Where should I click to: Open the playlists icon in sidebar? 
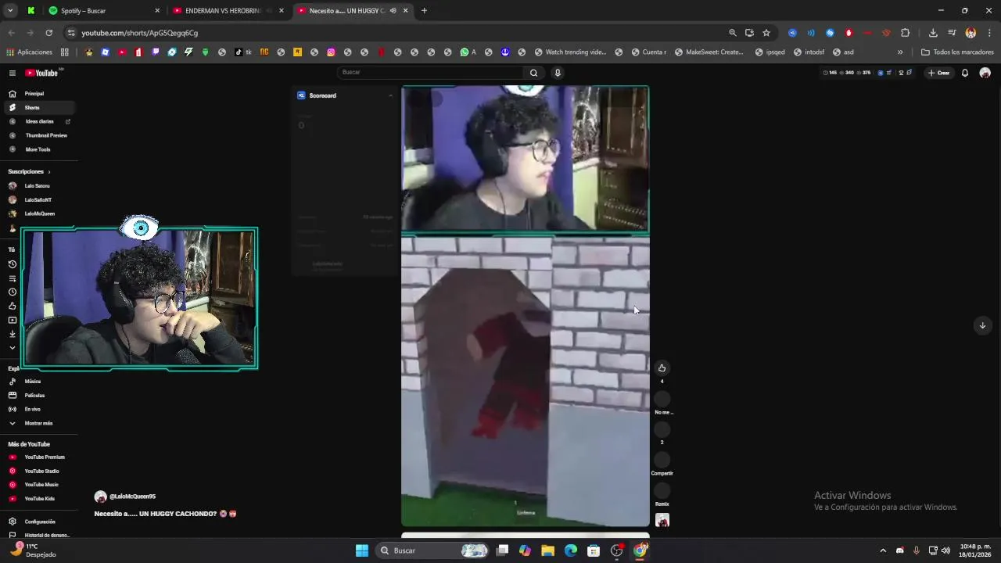coord(12,278)
